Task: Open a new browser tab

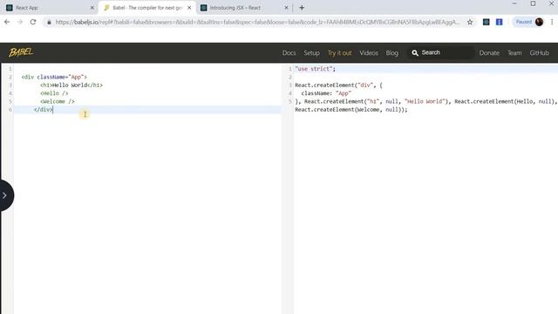Action: [302, 8]
